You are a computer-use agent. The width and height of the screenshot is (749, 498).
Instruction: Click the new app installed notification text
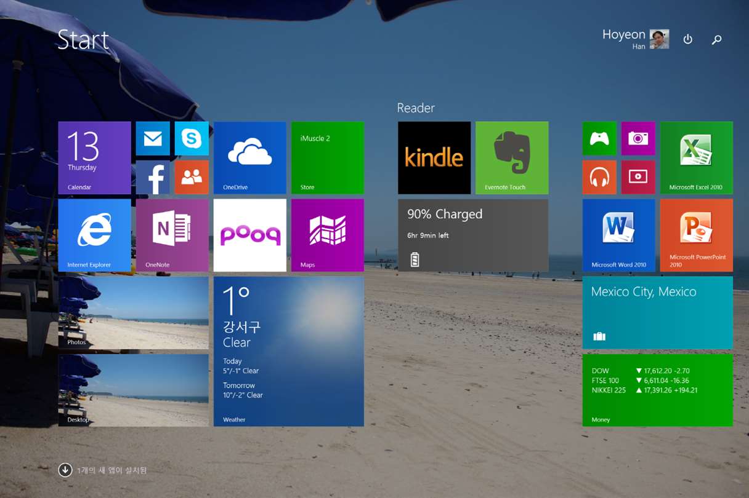(112, 470)
